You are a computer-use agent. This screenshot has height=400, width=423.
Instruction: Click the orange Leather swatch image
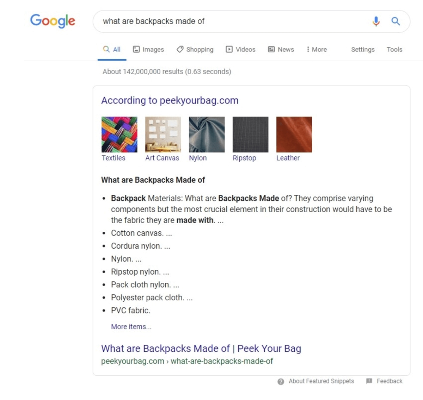[x=294, y=135]
